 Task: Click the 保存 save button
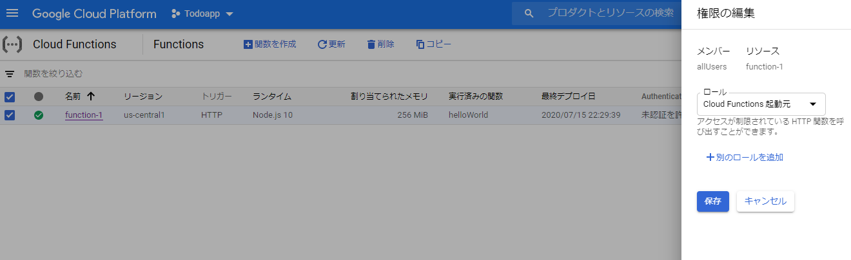712,201
